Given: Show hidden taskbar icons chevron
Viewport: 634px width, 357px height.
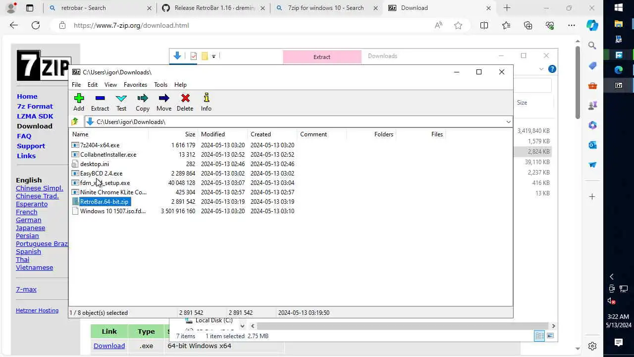Looking at the screenshot, I should (611, 277).
